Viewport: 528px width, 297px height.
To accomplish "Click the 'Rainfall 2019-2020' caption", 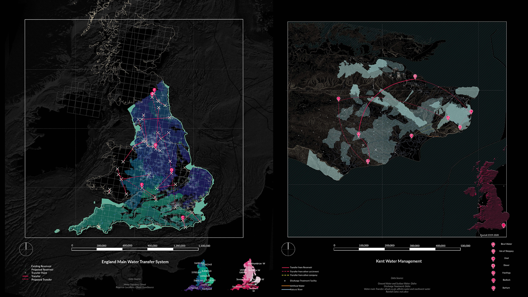I will (489, 235).
